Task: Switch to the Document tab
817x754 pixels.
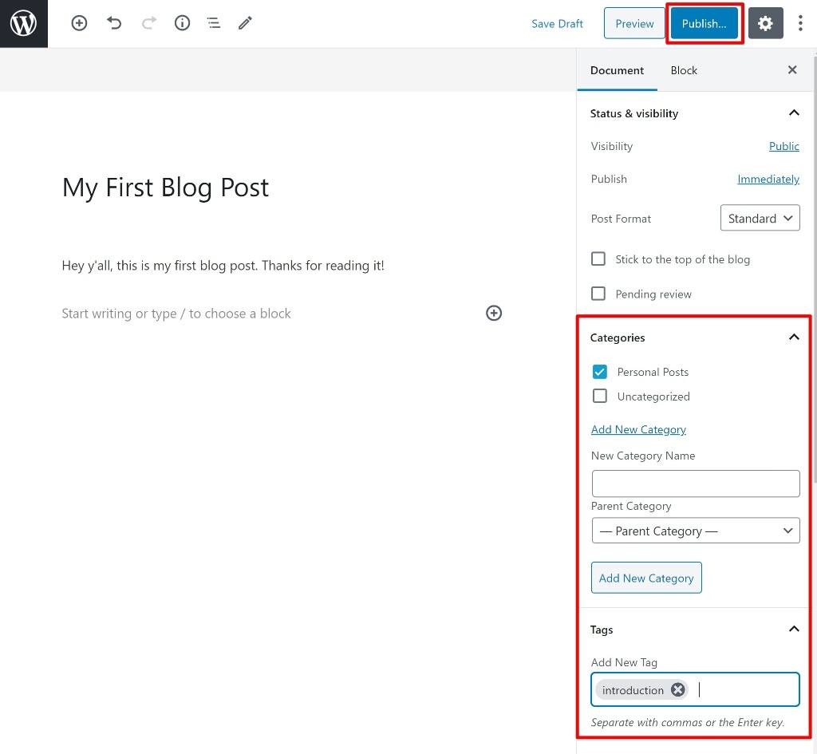Action: coord(617,70)
